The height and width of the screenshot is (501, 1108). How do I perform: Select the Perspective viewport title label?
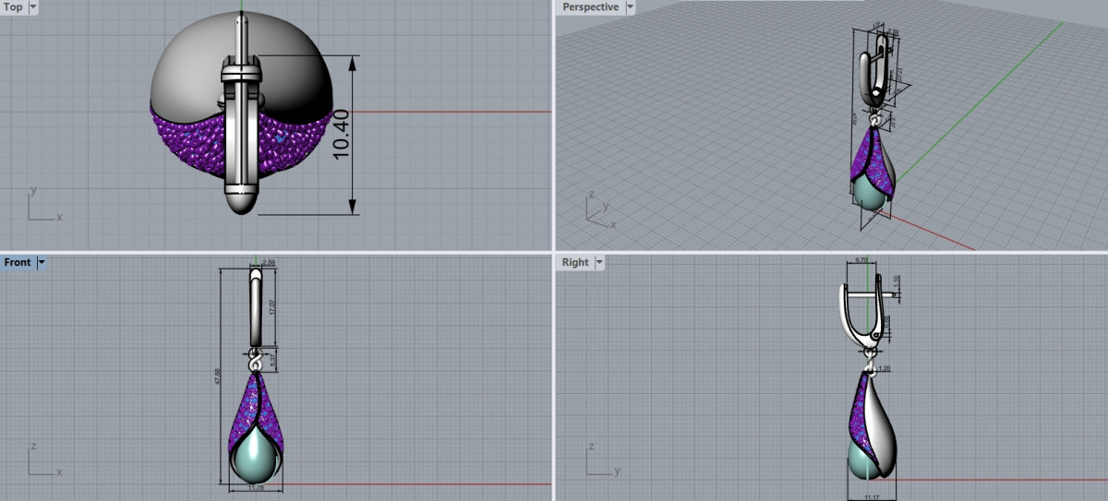591,7
